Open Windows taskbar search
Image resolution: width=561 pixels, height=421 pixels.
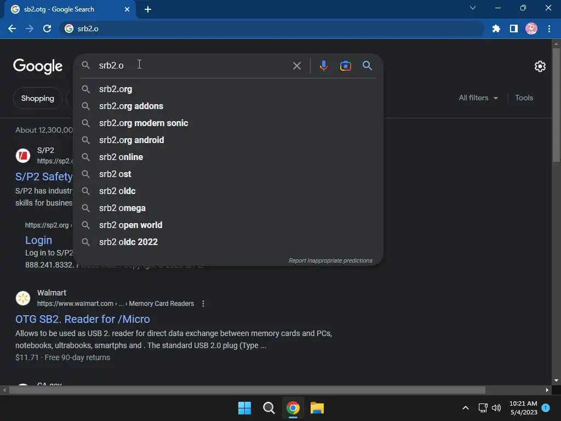tap(268, 408)
